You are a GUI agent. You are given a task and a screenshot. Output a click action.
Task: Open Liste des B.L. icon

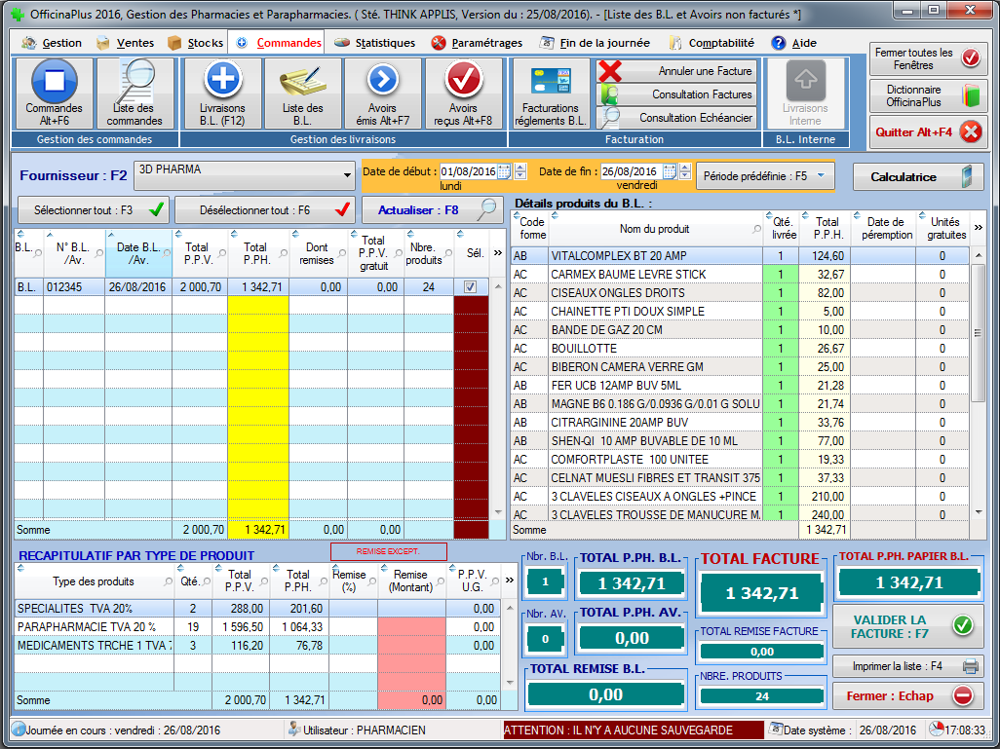click(302, 80)
